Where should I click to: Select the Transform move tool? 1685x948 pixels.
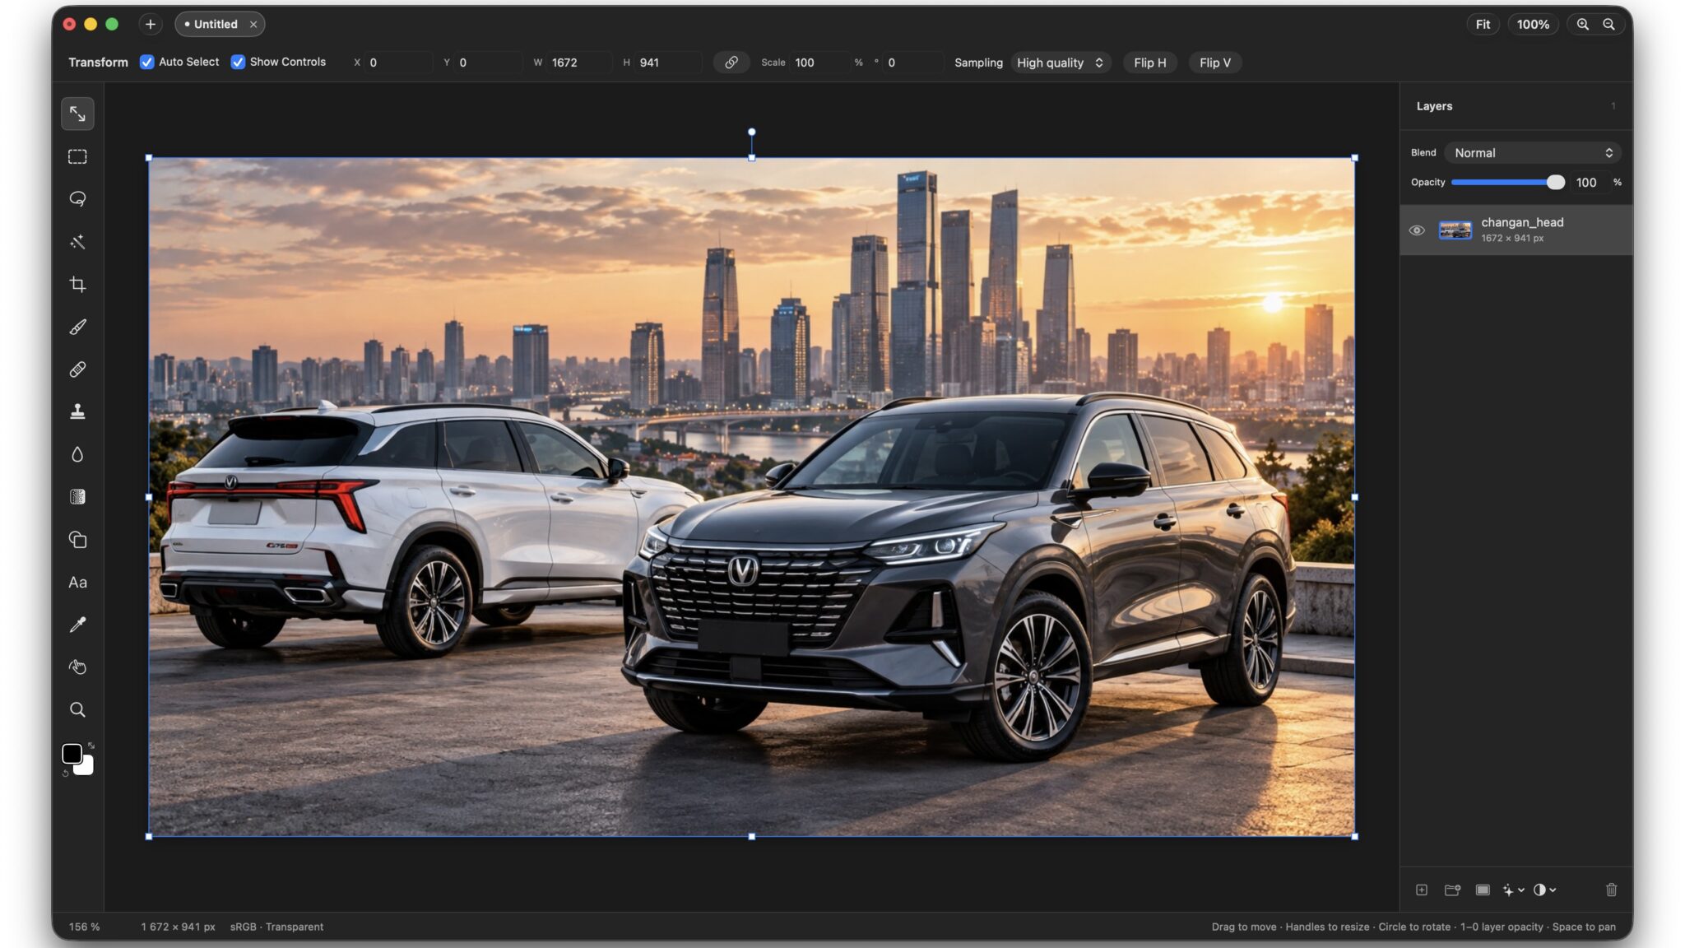point(77,114)
